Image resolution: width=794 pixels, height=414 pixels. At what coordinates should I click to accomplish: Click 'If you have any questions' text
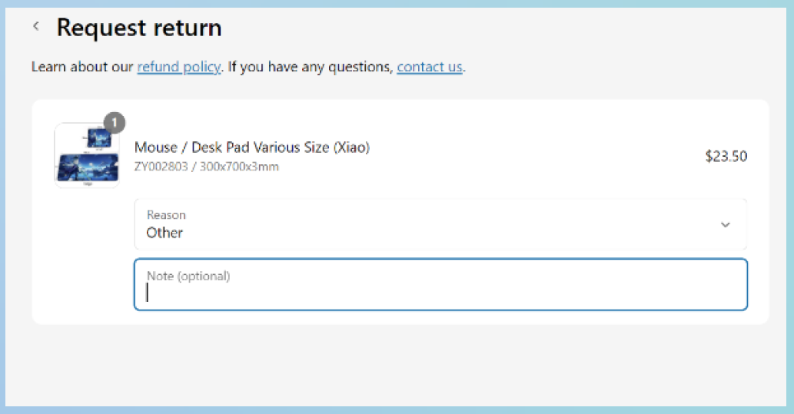click(310, 67)
